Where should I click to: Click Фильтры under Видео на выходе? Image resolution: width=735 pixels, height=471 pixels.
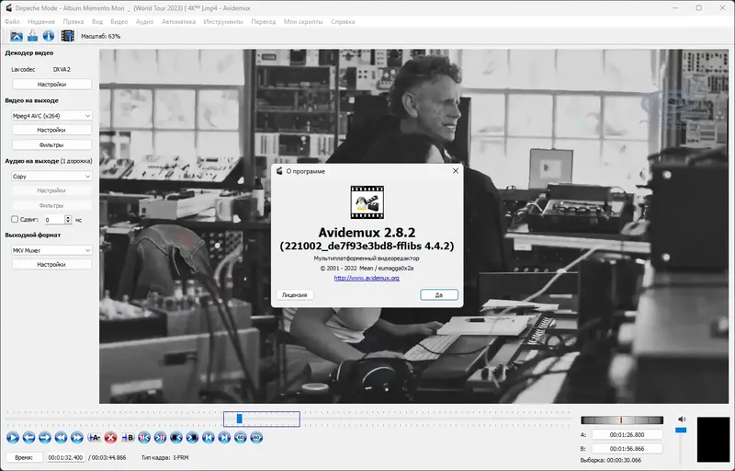51,145
